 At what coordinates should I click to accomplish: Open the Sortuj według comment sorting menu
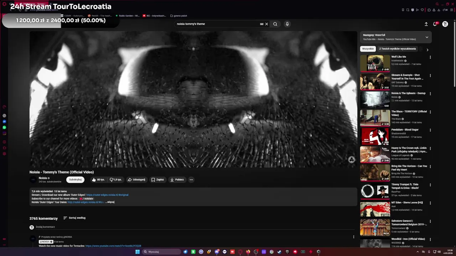74,218
